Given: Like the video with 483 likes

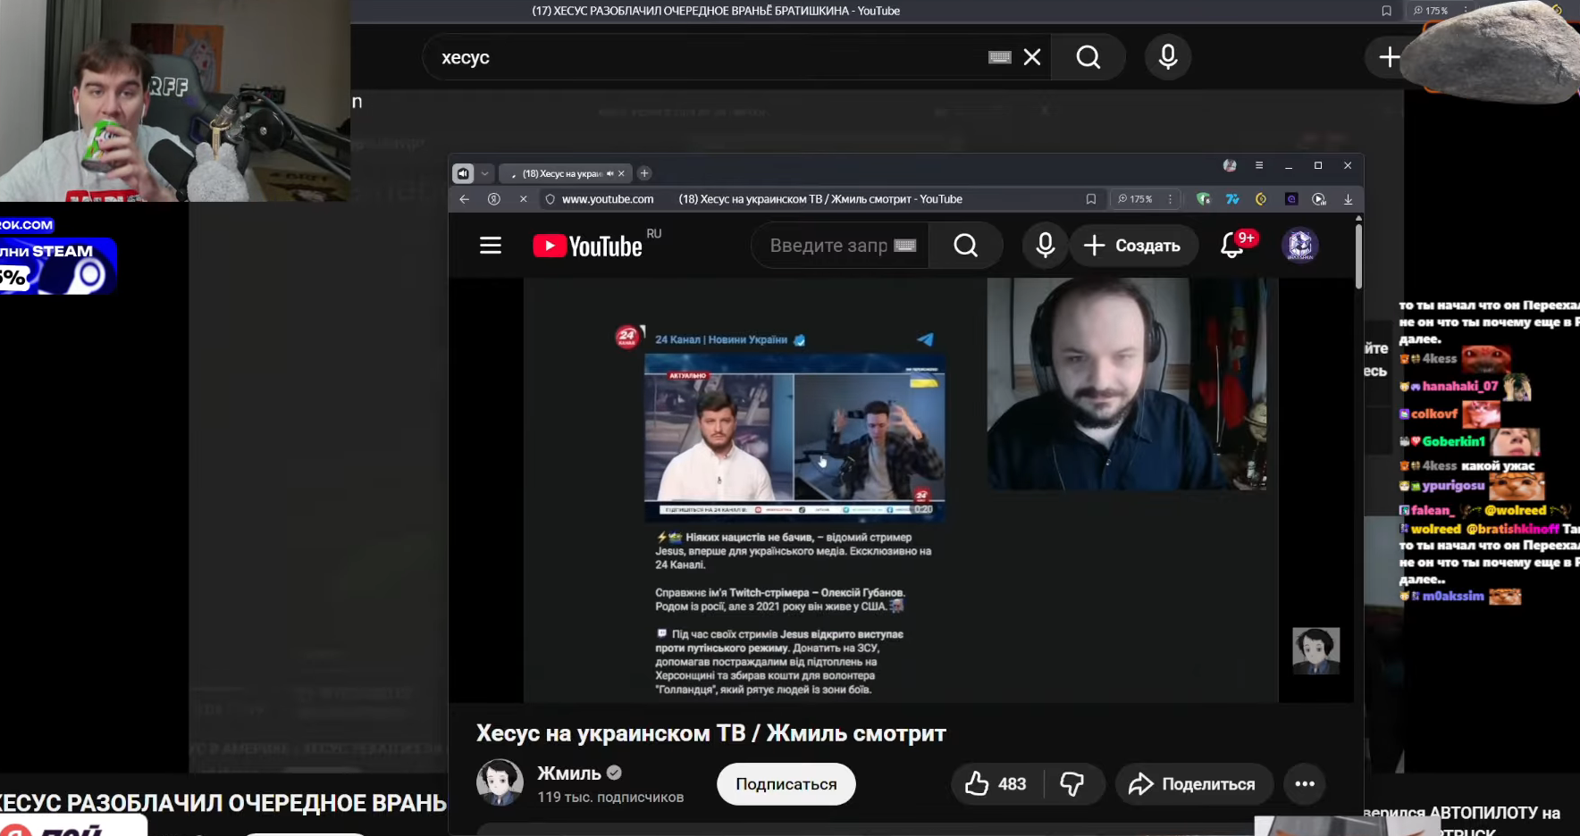Looking at the screenshot, I should pyautogui.click(x=996, y=784).
